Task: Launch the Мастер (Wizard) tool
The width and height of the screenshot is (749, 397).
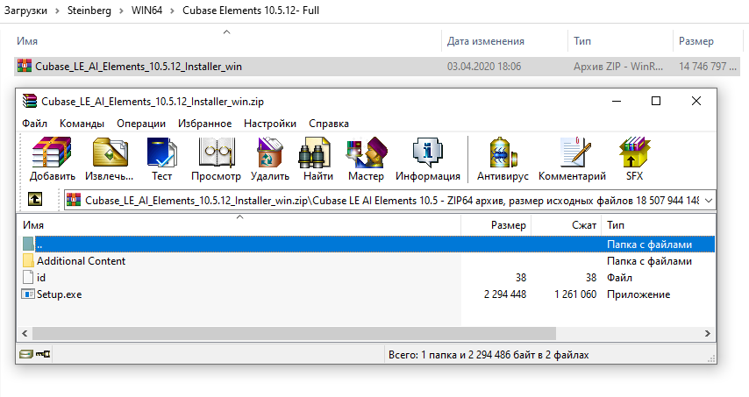Action: point(367,152)
